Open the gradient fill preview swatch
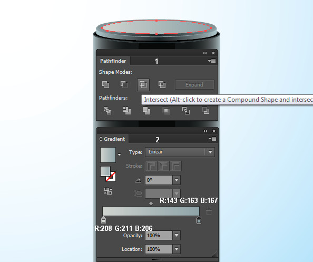Viewport: 313px width, 262px height. pos(108,155)
